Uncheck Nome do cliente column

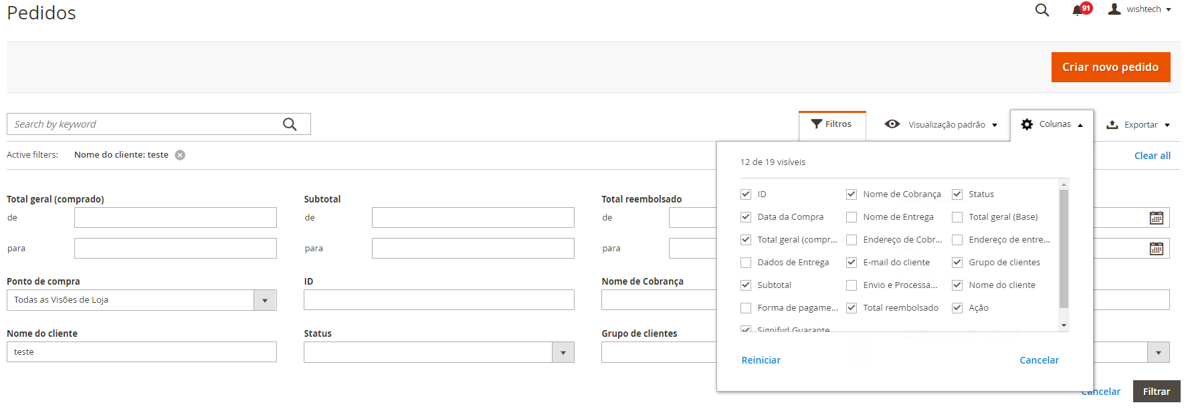[x=957, y=285]
